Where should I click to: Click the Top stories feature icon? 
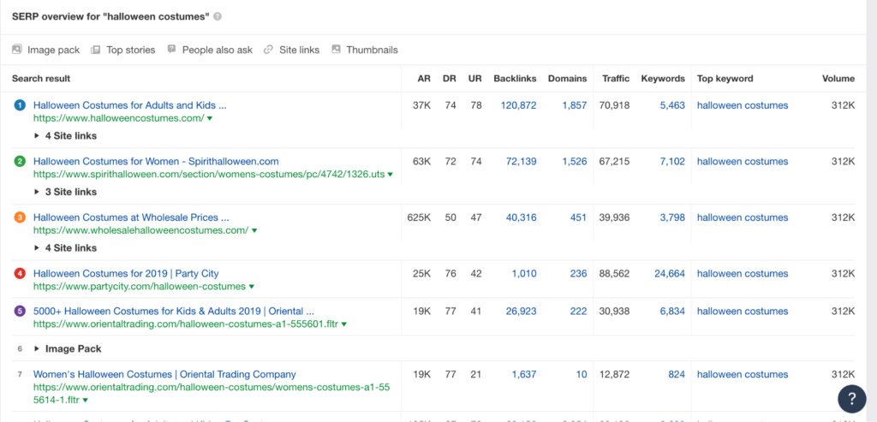click(97, 50)
